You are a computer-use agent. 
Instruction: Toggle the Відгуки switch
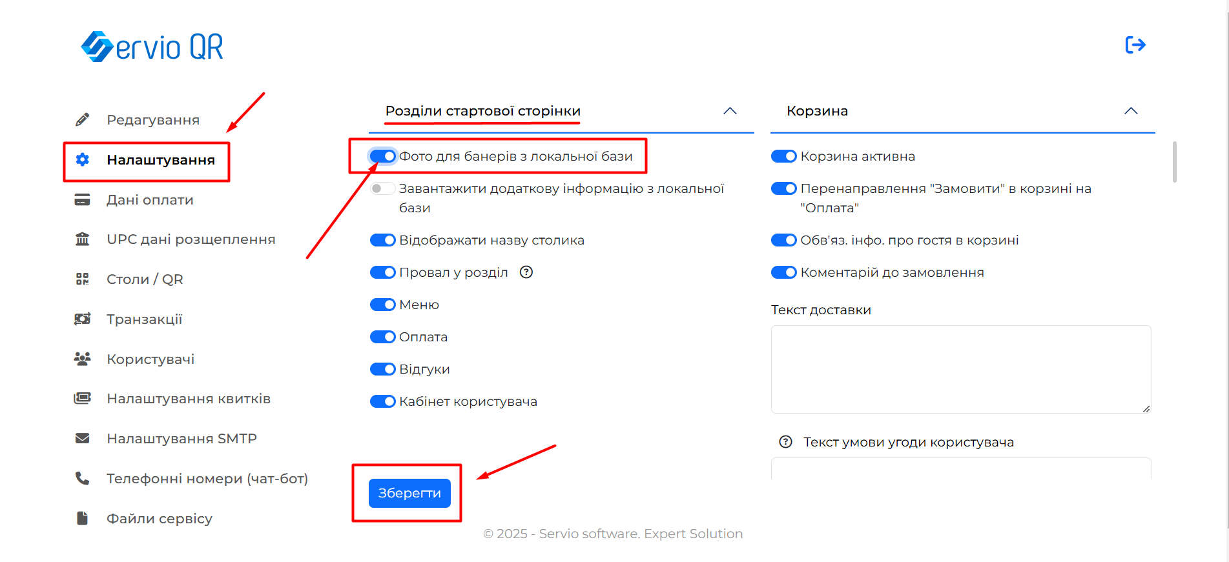pyautogui.click(x=383, y=369)
